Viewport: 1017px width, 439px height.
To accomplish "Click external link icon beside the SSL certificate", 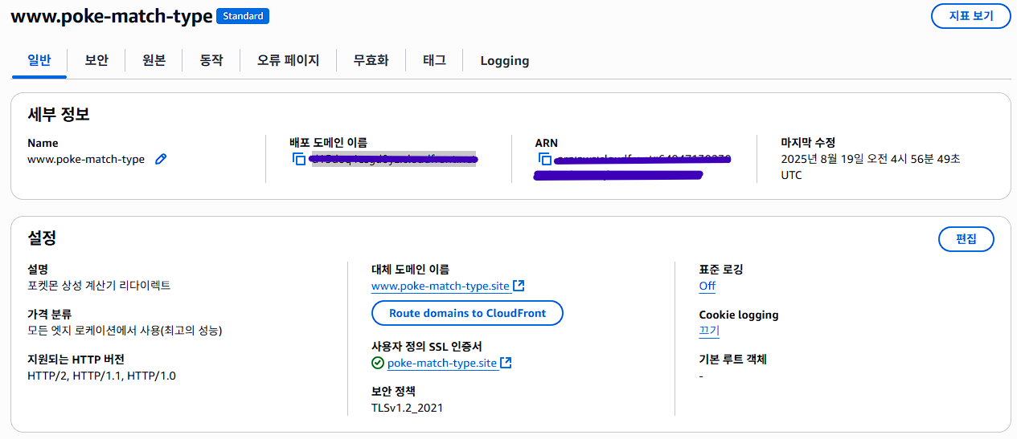I will point(506,363).
